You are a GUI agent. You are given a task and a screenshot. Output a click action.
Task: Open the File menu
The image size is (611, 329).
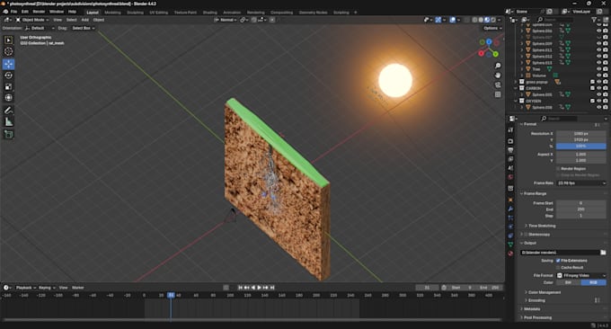[x=13, y=12]
